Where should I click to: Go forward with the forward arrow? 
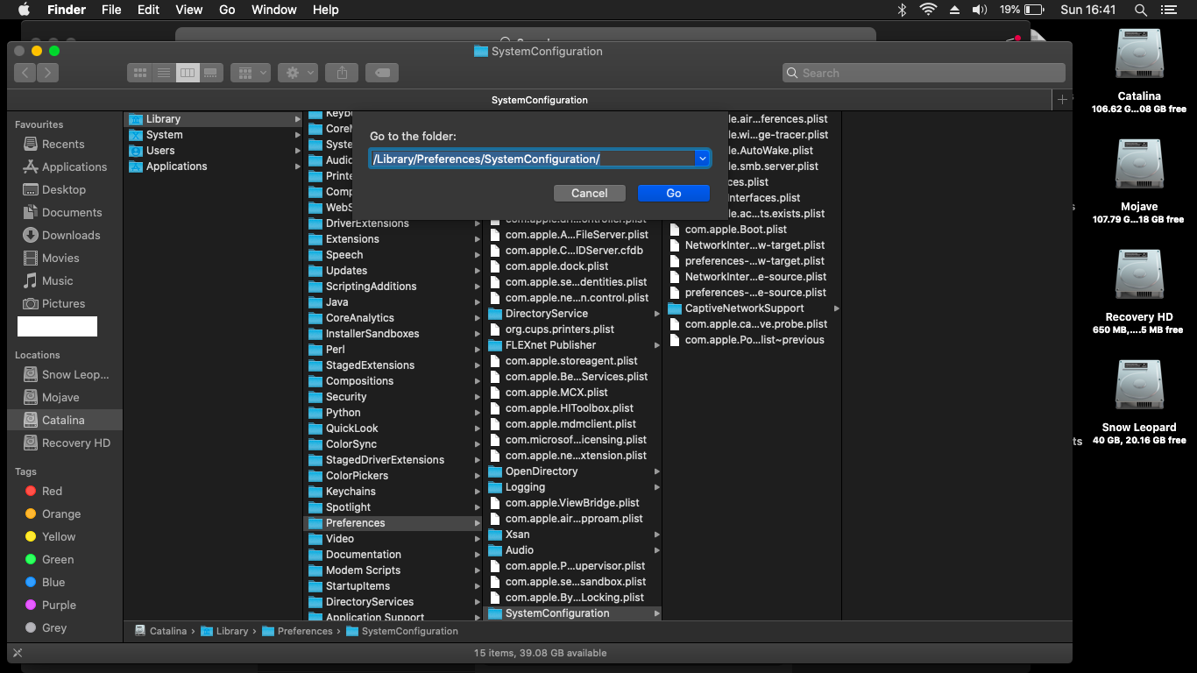(48, 74)
